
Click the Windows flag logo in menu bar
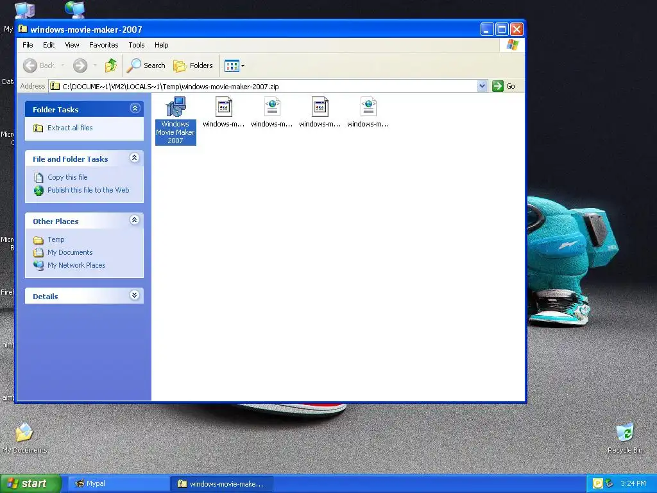coord(512,45)
